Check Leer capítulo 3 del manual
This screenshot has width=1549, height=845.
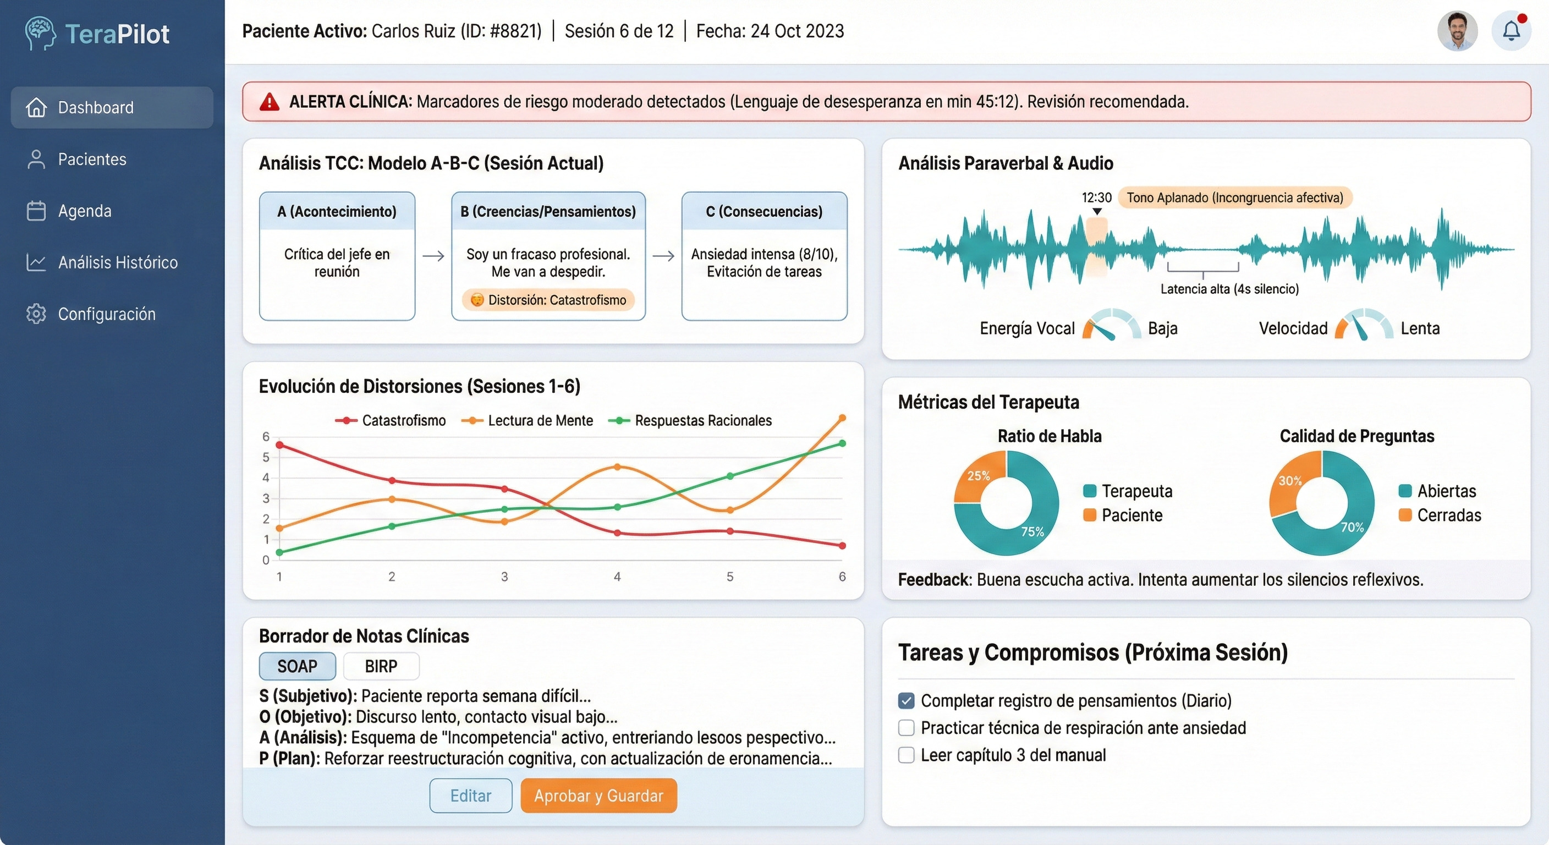(906, 755)
